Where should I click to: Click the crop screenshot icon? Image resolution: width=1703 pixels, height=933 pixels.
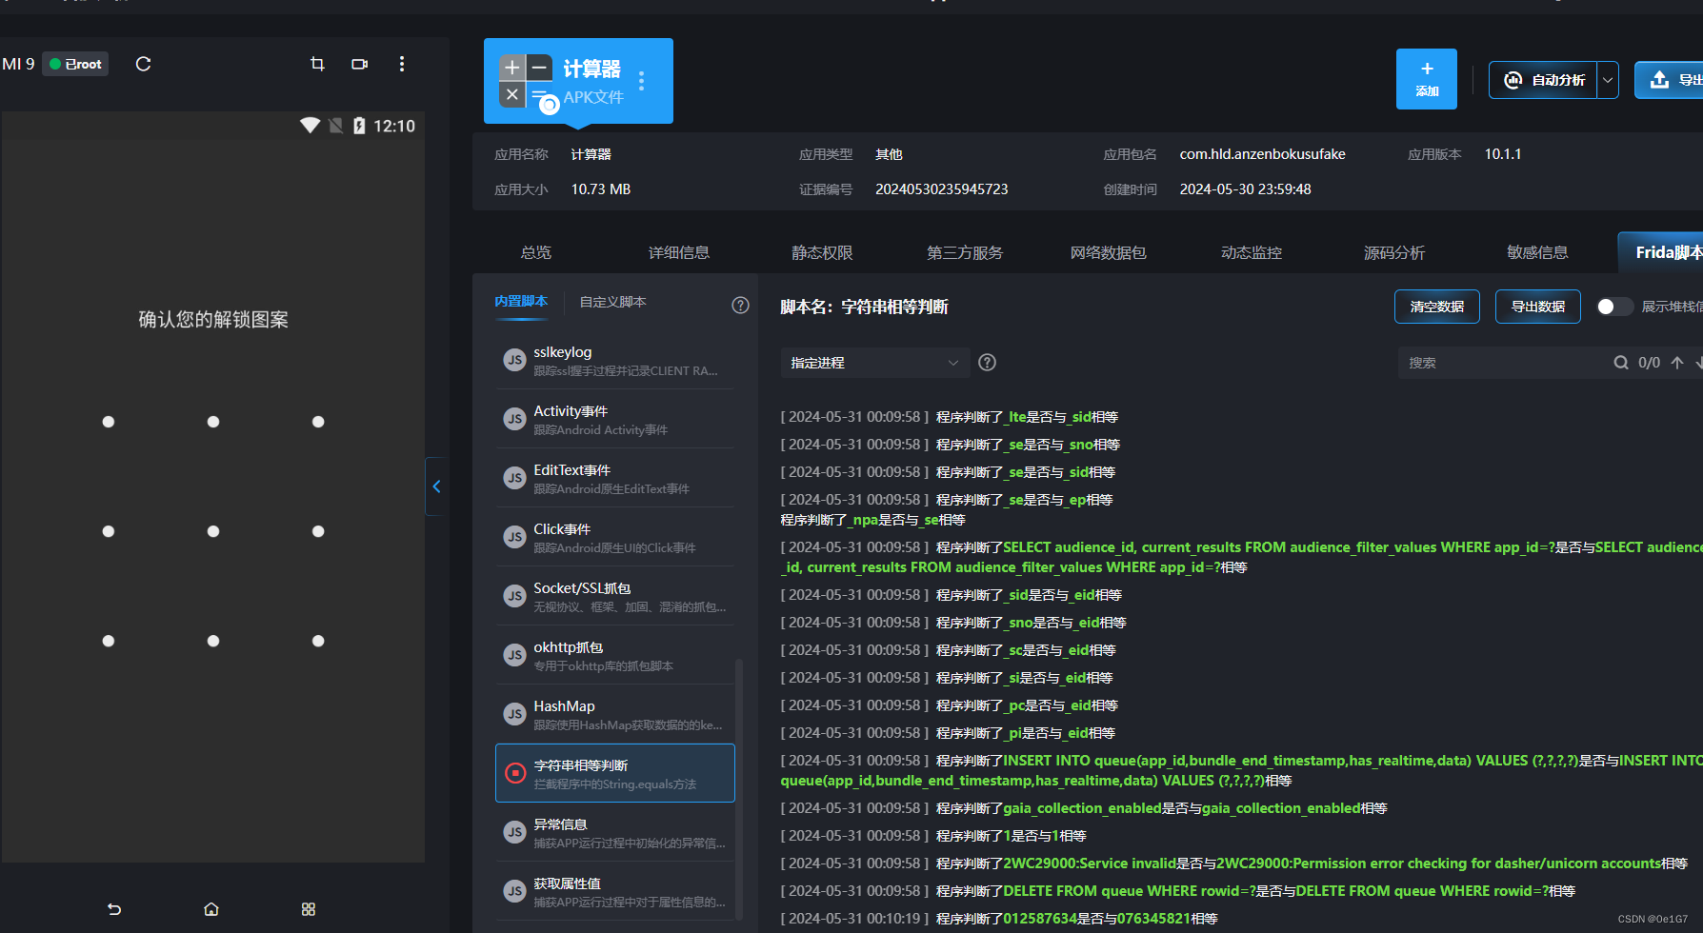coord(317,64)
